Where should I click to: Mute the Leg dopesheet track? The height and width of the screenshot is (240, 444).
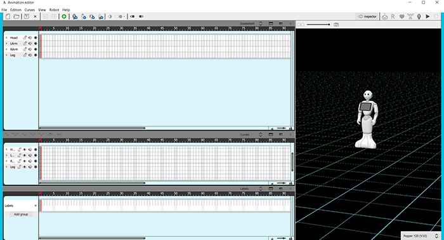point(30,55)
